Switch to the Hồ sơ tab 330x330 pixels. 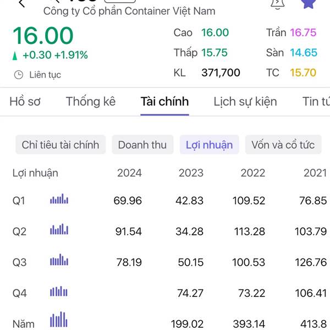(x=25, y=102)
